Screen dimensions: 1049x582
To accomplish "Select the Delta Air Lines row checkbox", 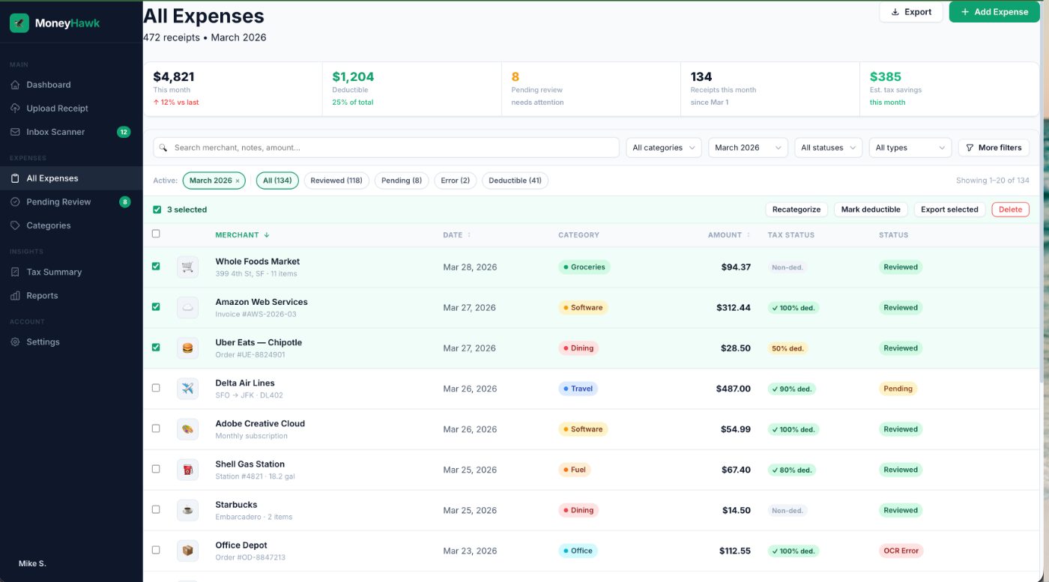I will 156,388.
